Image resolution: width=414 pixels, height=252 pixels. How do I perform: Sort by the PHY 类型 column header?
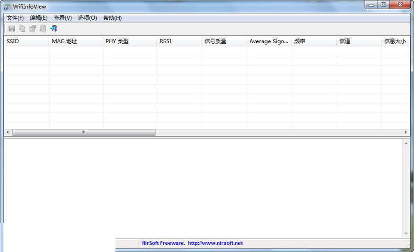[130, 41]
